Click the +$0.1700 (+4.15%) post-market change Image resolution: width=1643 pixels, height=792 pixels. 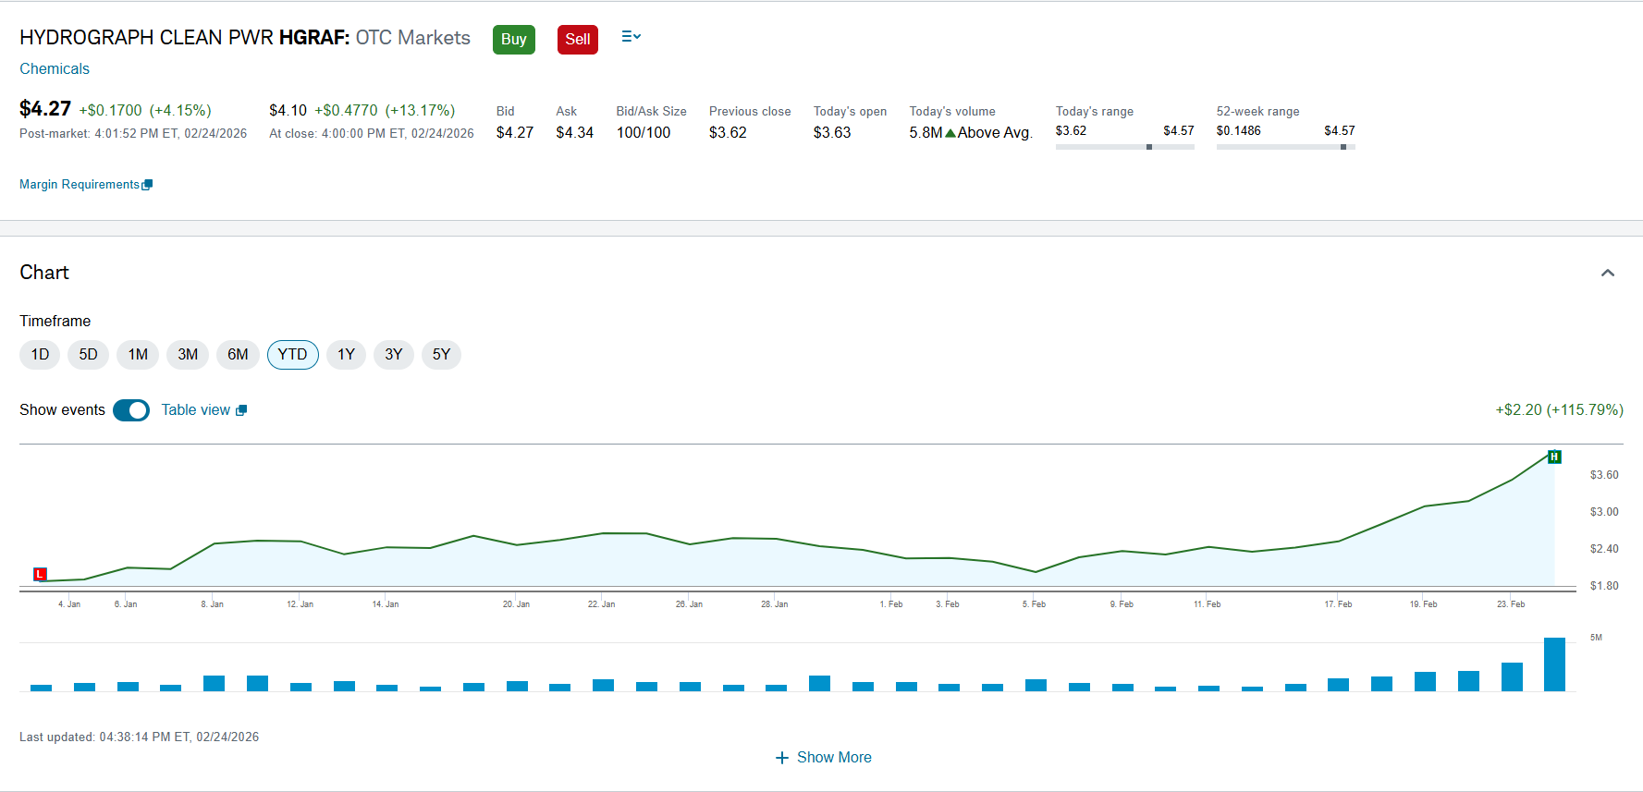145,111
